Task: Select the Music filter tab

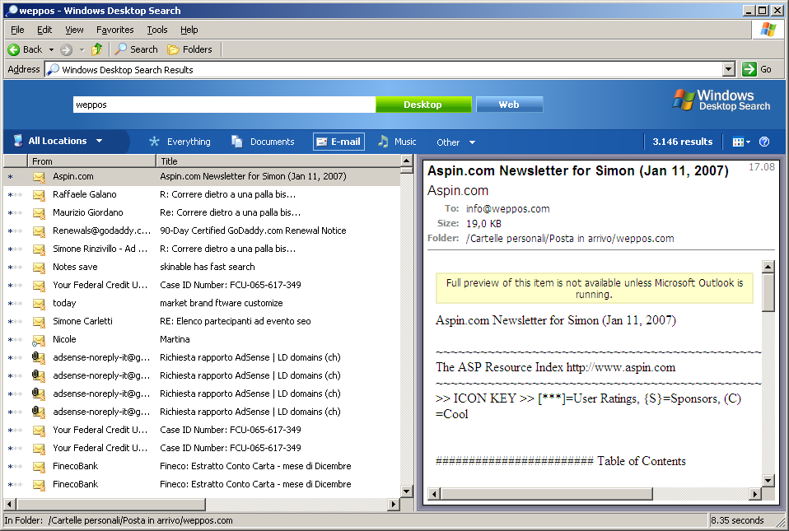Action: tap(397, 142)
